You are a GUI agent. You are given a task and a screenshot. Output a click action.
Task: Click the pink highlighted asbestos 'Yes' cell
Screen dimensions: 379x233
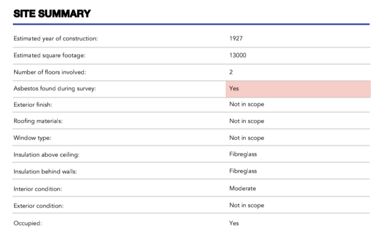click(x=297, y=88)
